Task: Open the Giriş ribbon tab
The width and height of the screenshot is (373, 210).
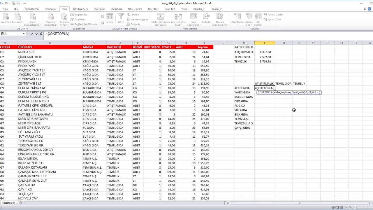Action: (5, 9)
